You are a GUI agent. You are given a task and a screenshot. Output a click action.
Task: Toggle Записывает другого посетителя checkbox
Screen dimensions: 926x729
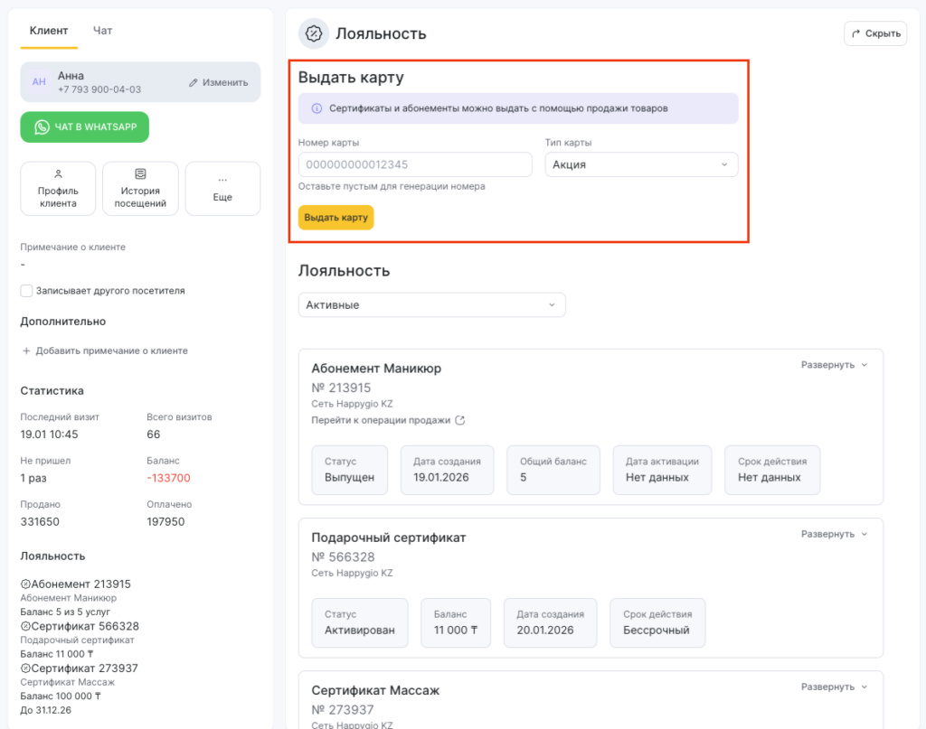26,291
